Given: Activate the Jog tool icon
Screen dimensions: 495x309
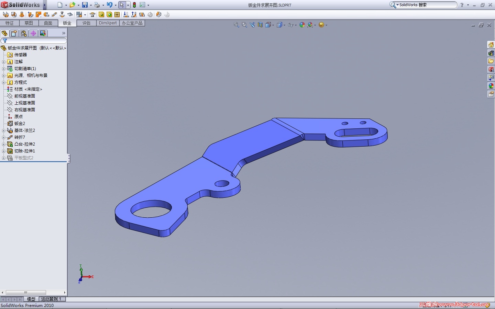Looking at the screenshot, I should tap(54, 14).
